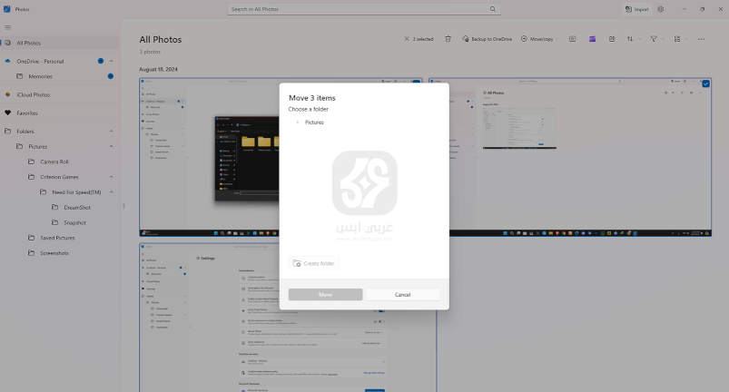The image size is (729, 392).
Task: Click the '3 selected' label
Action: pyautogui.click(x=423, y=40)
